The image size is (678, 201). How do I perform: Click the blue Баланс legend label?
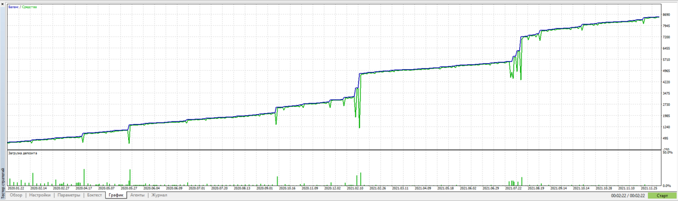tap(14, 7)
